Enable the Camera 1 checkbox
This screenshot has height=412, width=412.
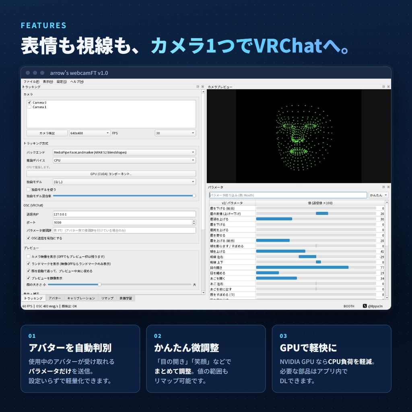(x=29, y=107)
